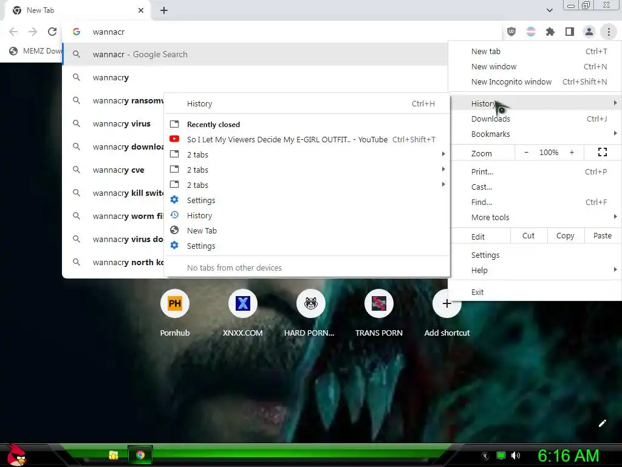Viewport: 622px width, 467px height.
Task: Open the uBlock Origin shield extension
Action: pyautogui.click(x=511, y=32)
